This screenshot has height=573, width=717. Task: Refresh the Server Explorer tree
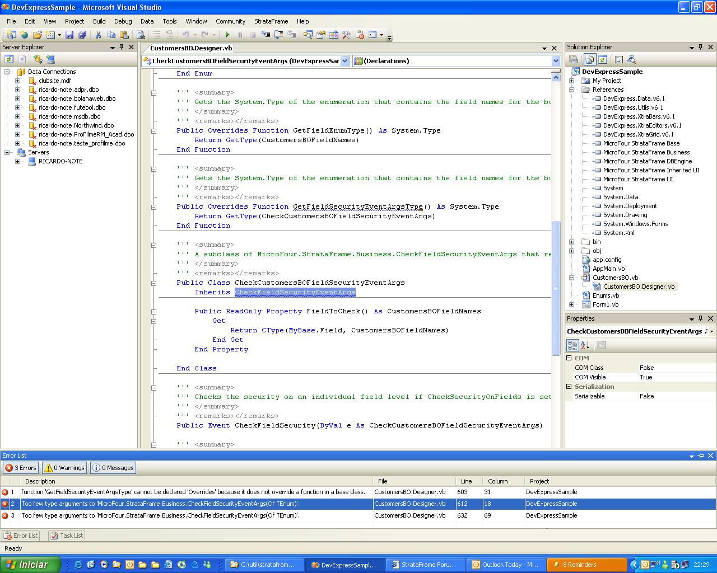click(x=9, y=59)
